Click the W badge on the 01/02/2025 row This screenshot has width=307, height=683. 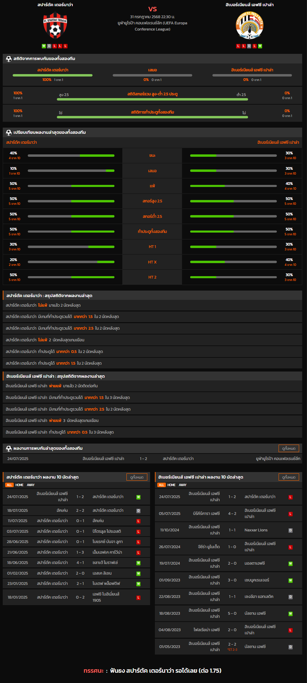tap(138, 574)
